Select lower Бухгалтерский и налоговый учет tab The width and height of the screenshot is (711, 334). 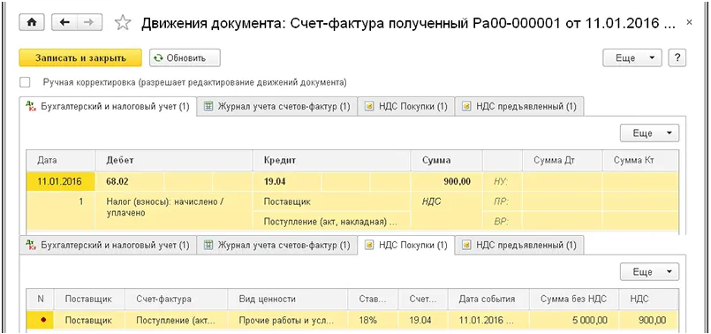108,246
